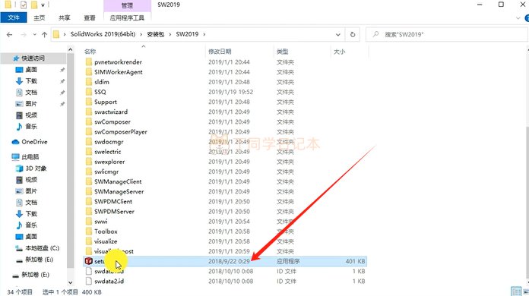Image resolution: width=529 pixels, height=296 pixels.
Task: Go up one folder level
Action: pos(44,34)
